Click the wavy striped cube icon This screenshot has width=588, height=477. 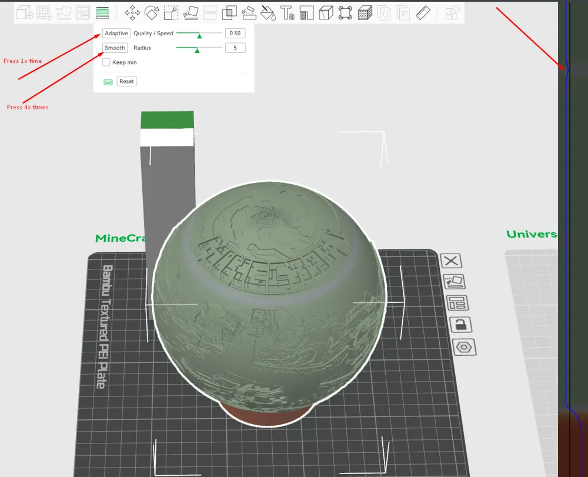point(365,13)
